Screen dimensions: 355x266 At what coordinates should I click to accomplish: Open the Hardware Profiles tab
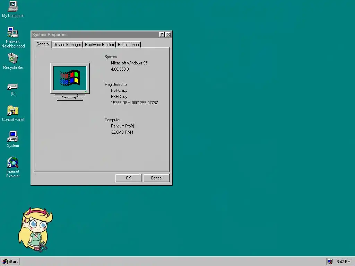click(99, 45)
